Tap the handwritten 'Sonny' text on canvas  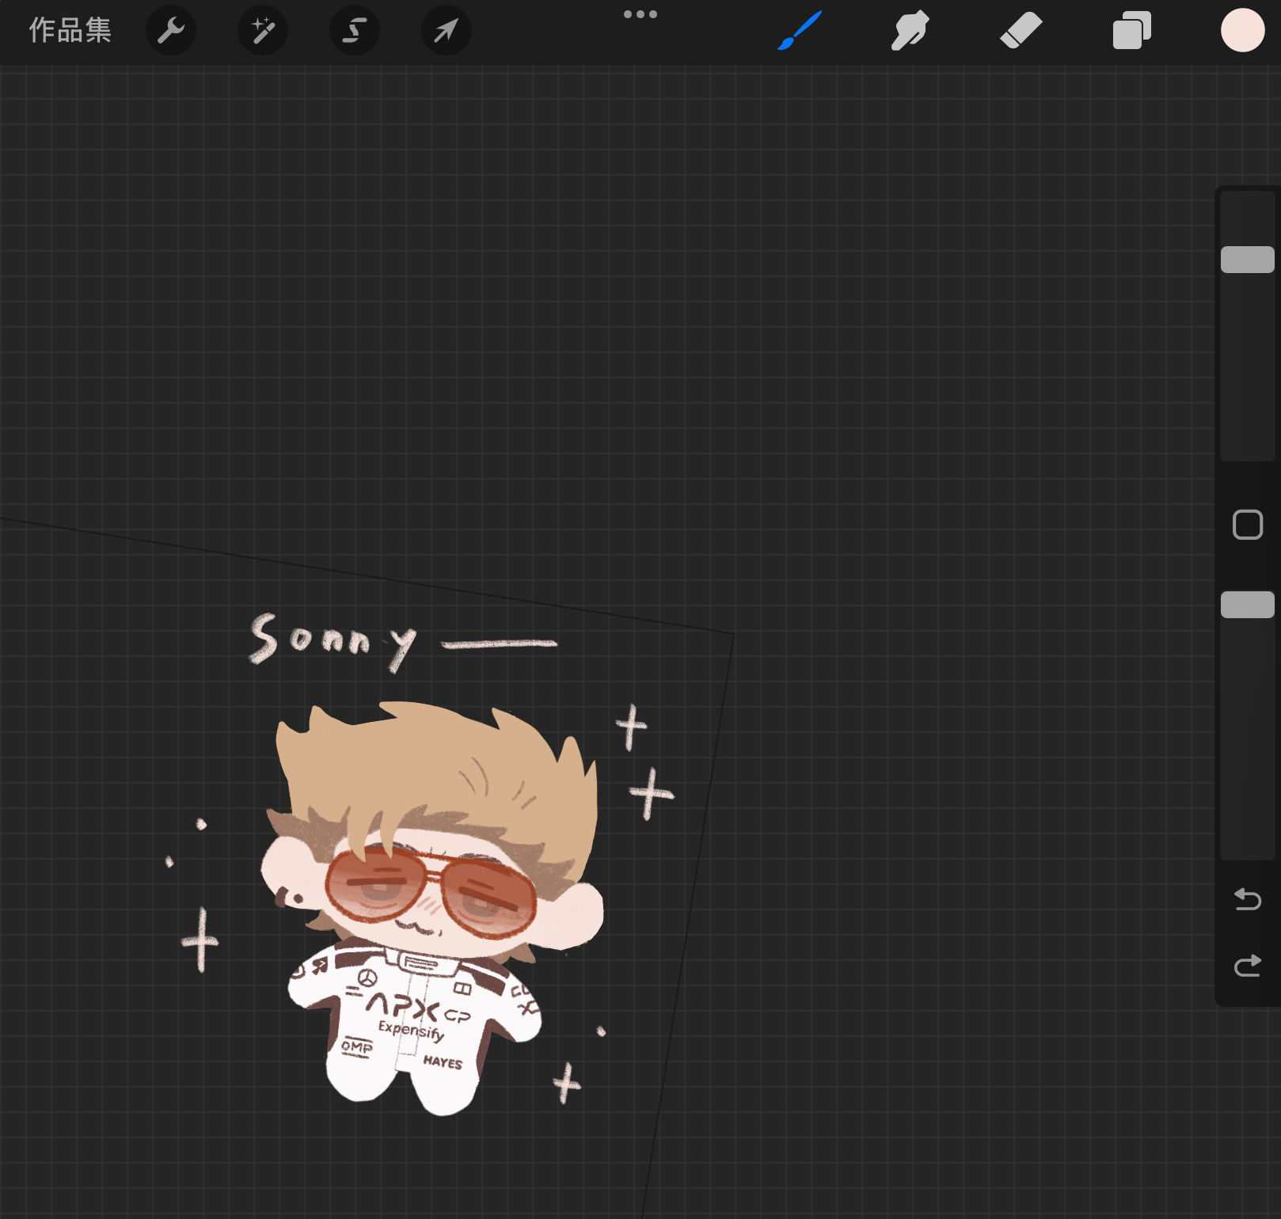333,640
